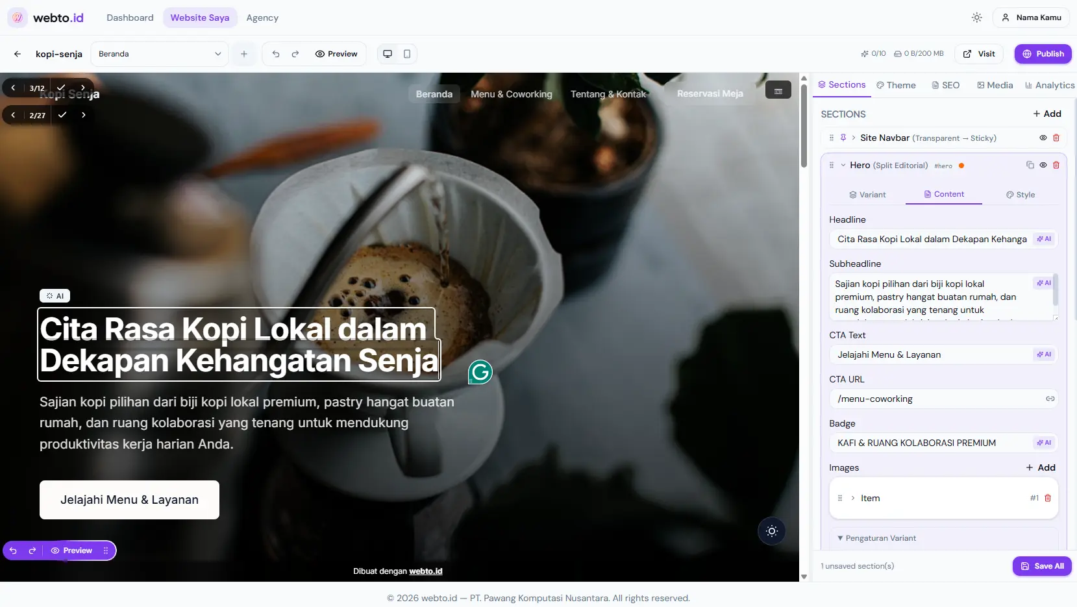This screenshot has width=1077, height=607.
Task: Click the webto.id logo
Action: click(x=46, y=18)
